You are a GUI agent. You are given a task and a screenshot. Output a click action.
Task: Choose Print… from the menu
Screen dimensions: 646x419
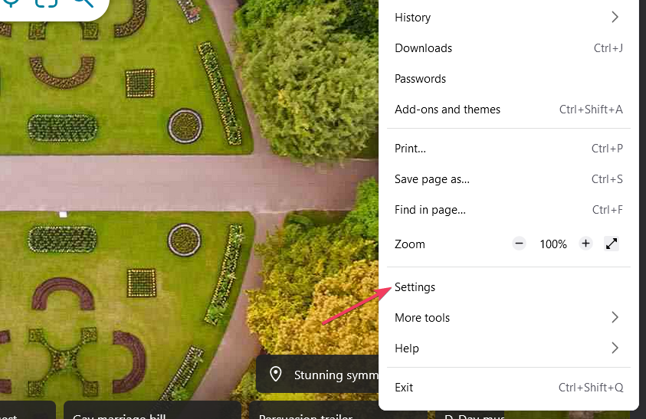508,149
